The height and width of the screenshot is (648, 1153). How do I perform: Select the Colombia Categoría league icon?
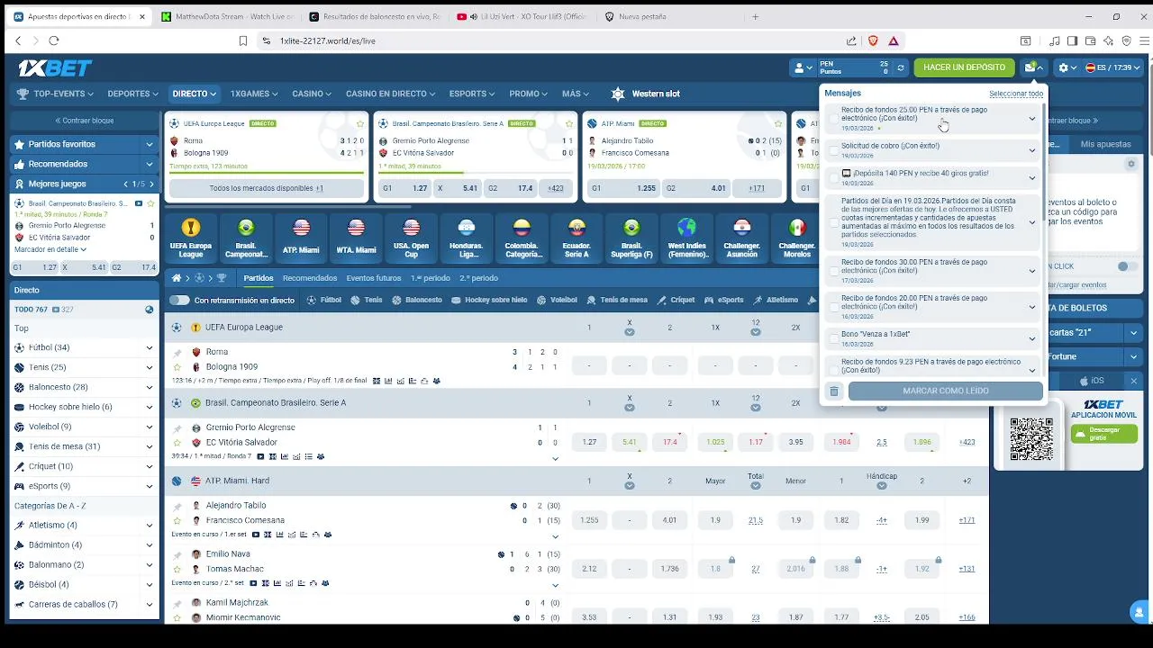point(522,228)
